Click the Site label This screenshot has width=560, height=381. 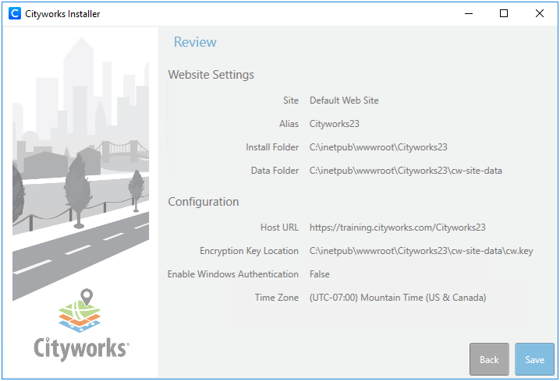(291, 101)
